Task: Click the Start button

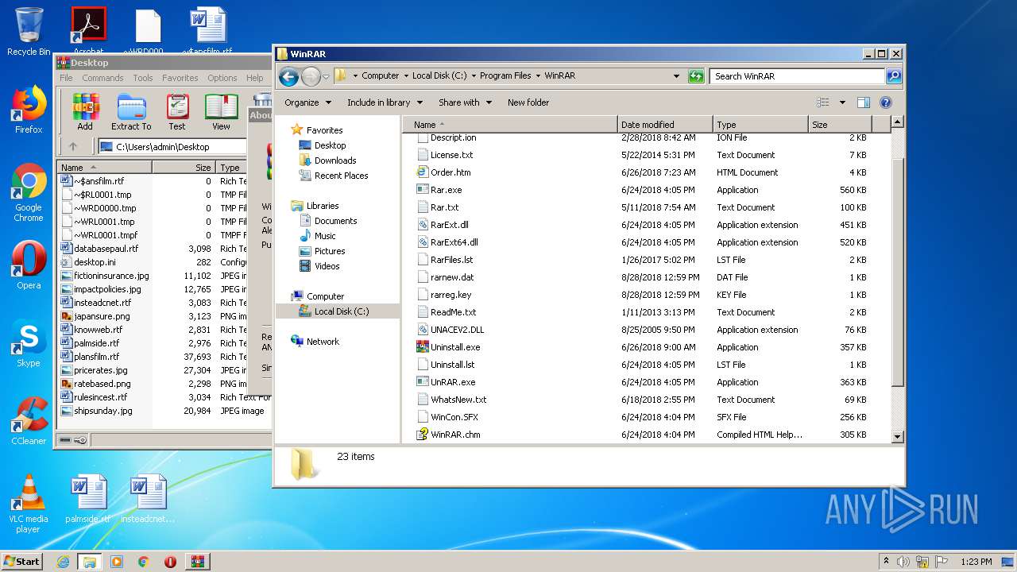Action: (22, 562)
